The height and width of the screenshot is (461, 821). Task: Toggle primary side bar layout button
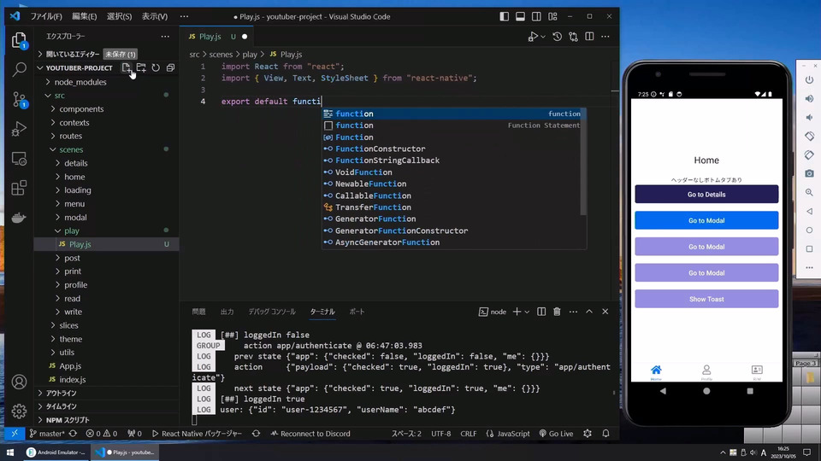(x=505, y=17)
